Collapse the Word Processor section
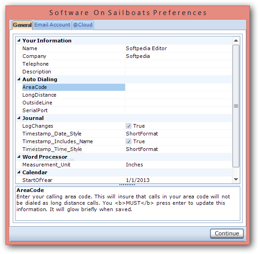Image resolution: width=259 pixels, height=254 pixels. (19, 157)
